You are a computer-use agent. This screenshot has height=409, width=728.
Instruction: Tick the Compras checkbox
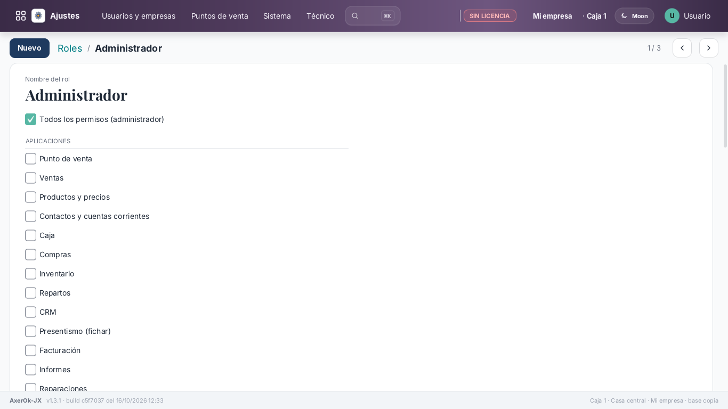pos(31,255)
